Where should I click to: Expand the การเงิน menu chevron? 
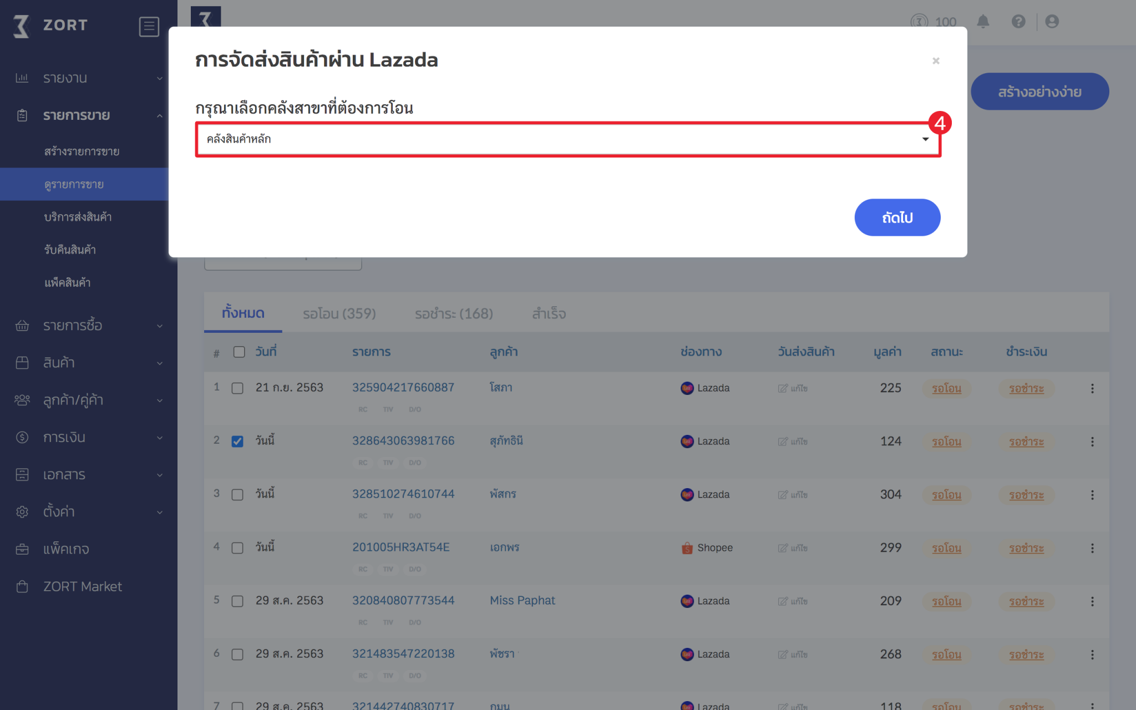pyautogui.click(x=160, y=438)
